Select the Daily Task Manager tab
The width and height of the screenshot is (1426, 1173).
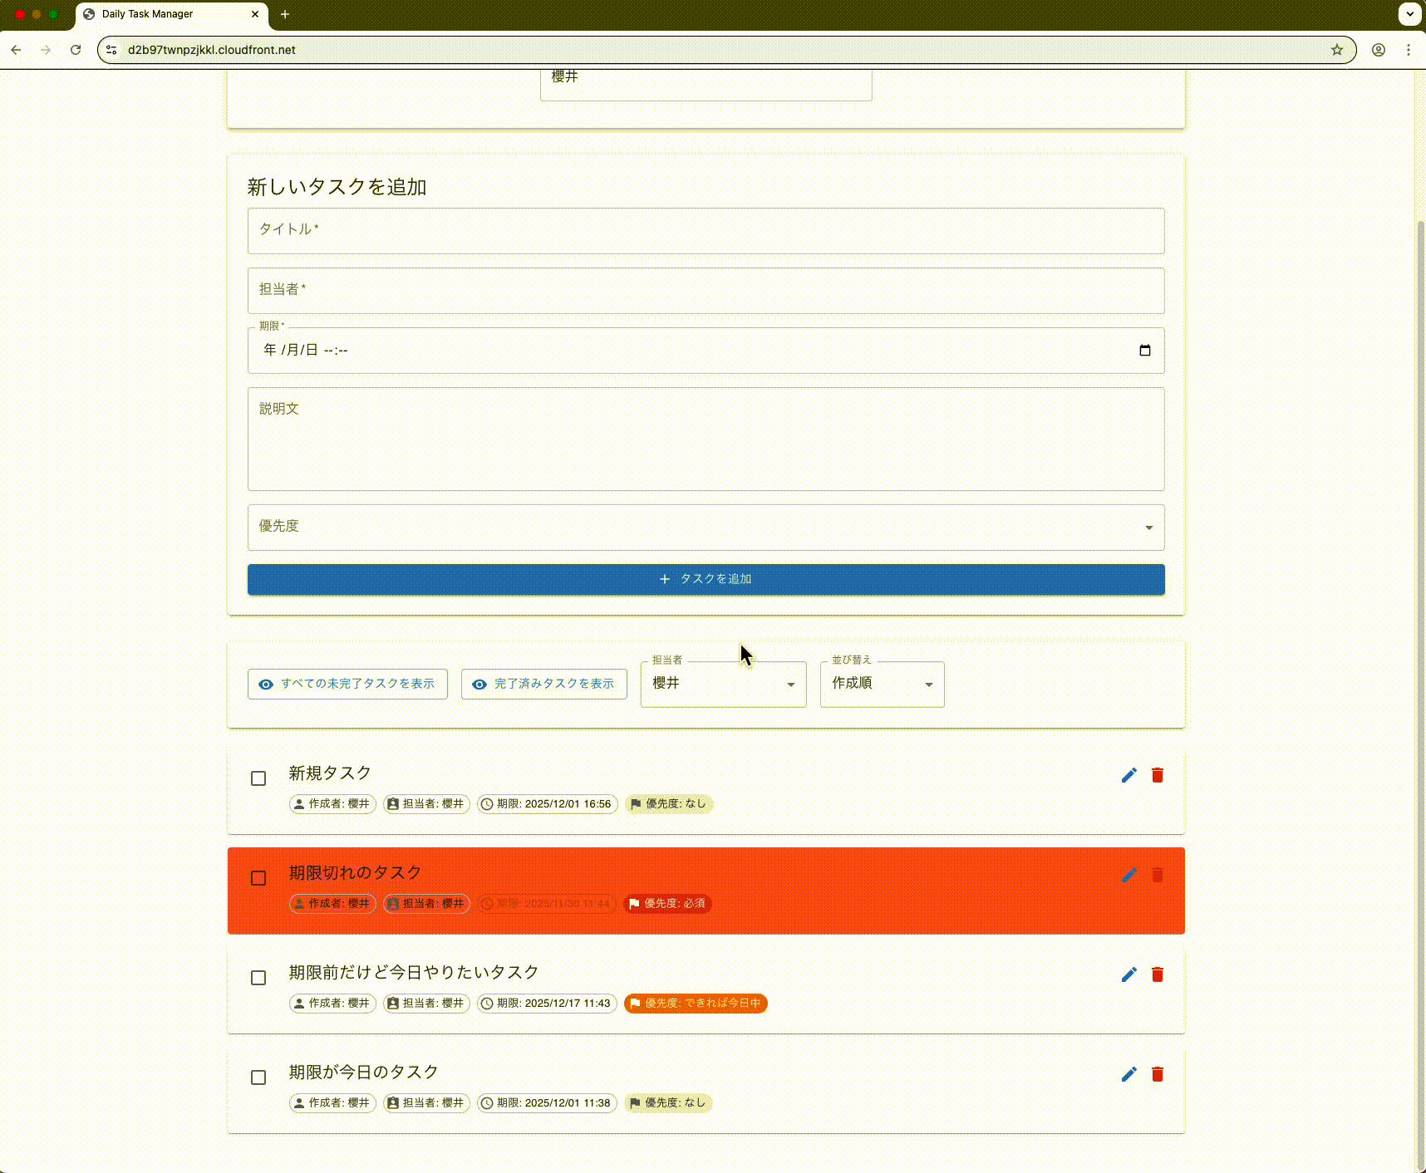166,14
